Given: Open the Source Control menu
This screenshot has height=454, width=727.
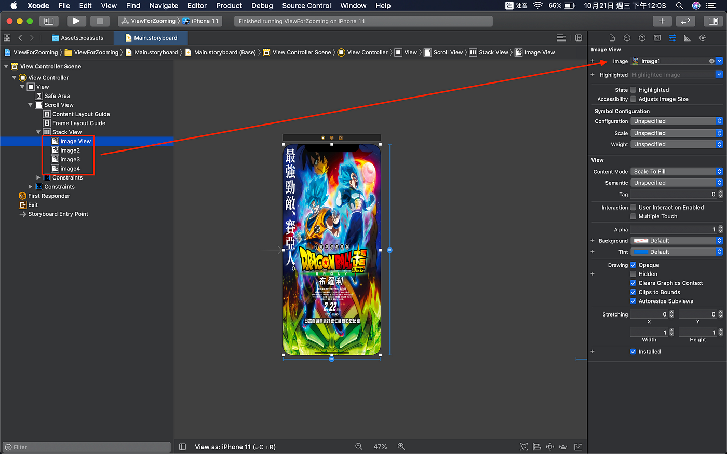Looking at the screenshot, I should coord(306,6).
